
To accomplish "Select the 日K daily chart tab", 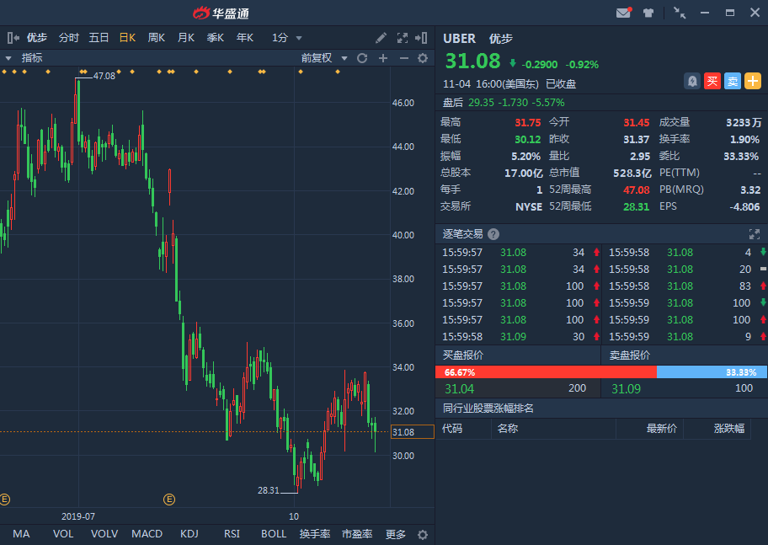I will pos(127,38).
